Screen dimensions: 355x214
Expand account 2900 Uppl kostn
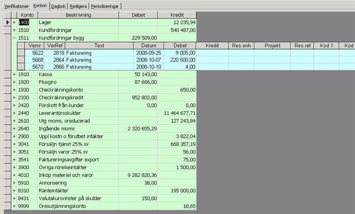tap(14, 136)
